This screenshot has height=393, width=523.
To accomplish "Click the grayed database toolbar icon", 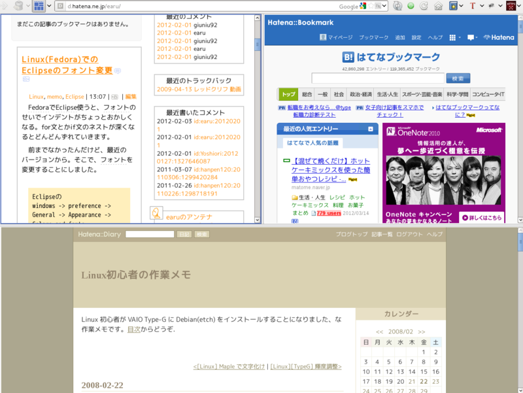I will coord(20,6).
